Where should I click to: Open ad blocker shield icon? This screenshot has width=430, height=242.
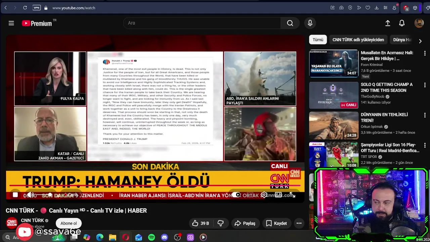pos(350,8)
